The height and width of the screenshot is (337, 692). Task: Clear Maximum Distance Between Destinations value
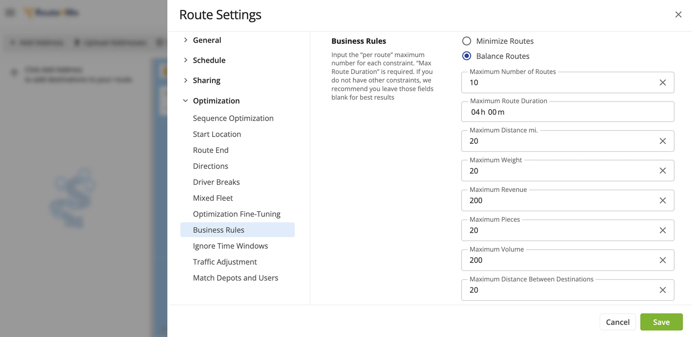(663, 290)
